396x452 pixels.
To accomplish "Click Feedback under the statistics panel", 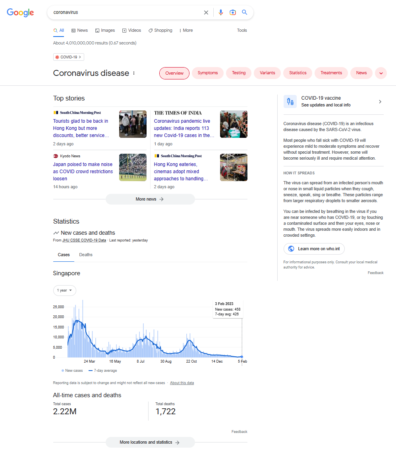I will point(239,432).
